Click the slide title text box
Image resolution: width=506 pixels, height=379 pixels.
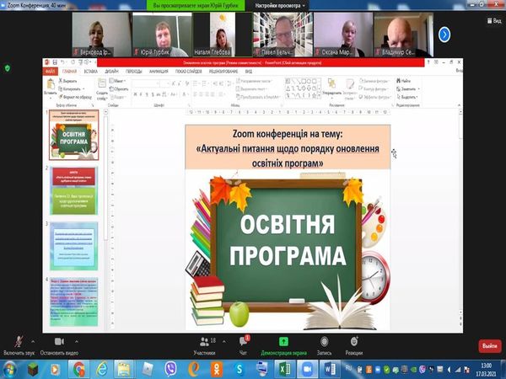click(288, 147)
